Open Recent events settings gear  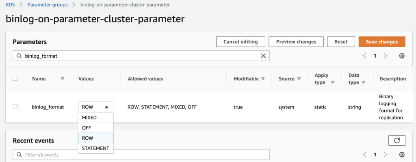point(402,155)
